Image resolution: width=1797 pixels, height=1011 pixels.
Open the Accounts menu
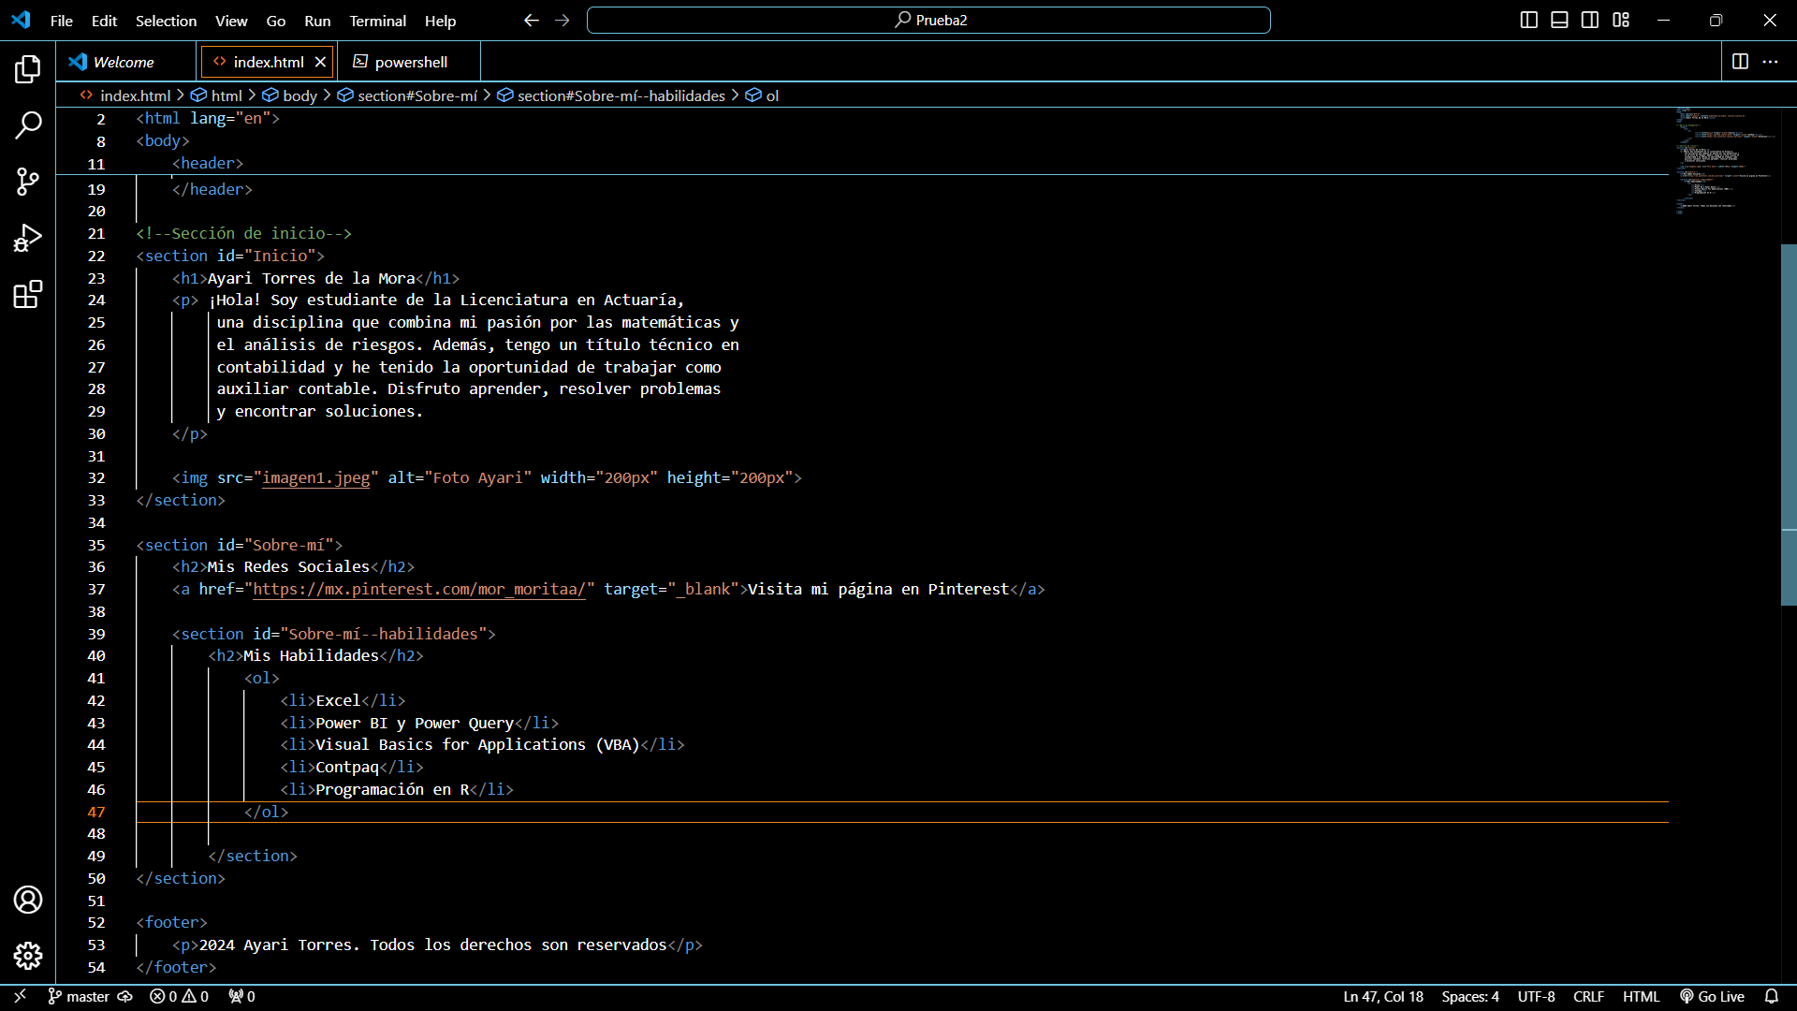28,900
